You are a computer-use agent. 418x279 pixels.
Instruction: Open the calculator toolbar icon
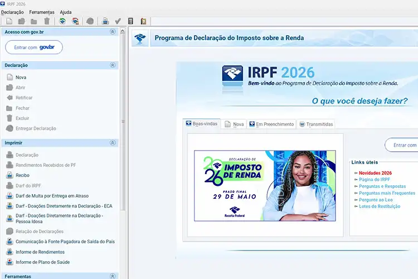tap(130, 21)
